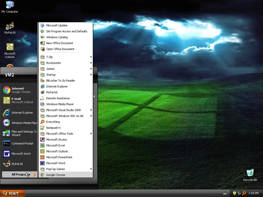Click the Everything magnifier tray icon
This screenshot has height=197, width=263.
pos(244,193)
